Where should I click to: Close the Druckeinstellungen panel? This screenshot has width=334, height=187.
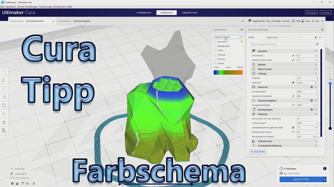point(322,30)
